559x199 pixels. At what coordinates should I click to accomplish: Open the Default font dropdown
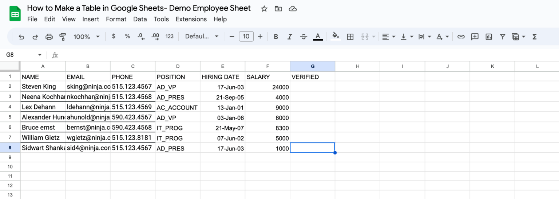(202, 37)
